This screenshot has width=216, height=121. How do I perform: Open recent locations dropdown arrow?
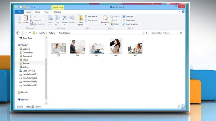click(26, 33)
